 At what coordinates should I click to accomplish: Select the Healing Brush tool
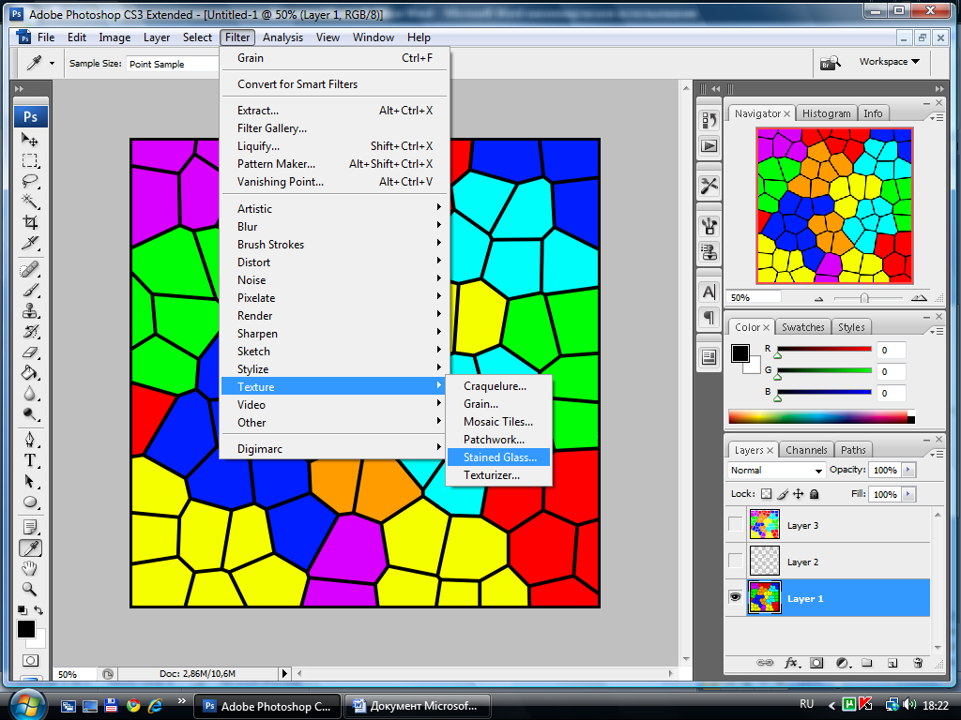(x=30, y=269)
